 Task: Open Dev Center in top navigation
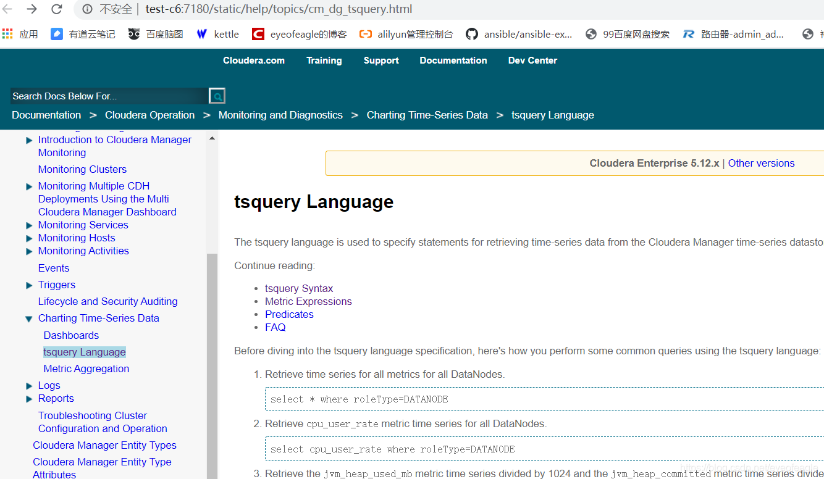tap(532, 60)
